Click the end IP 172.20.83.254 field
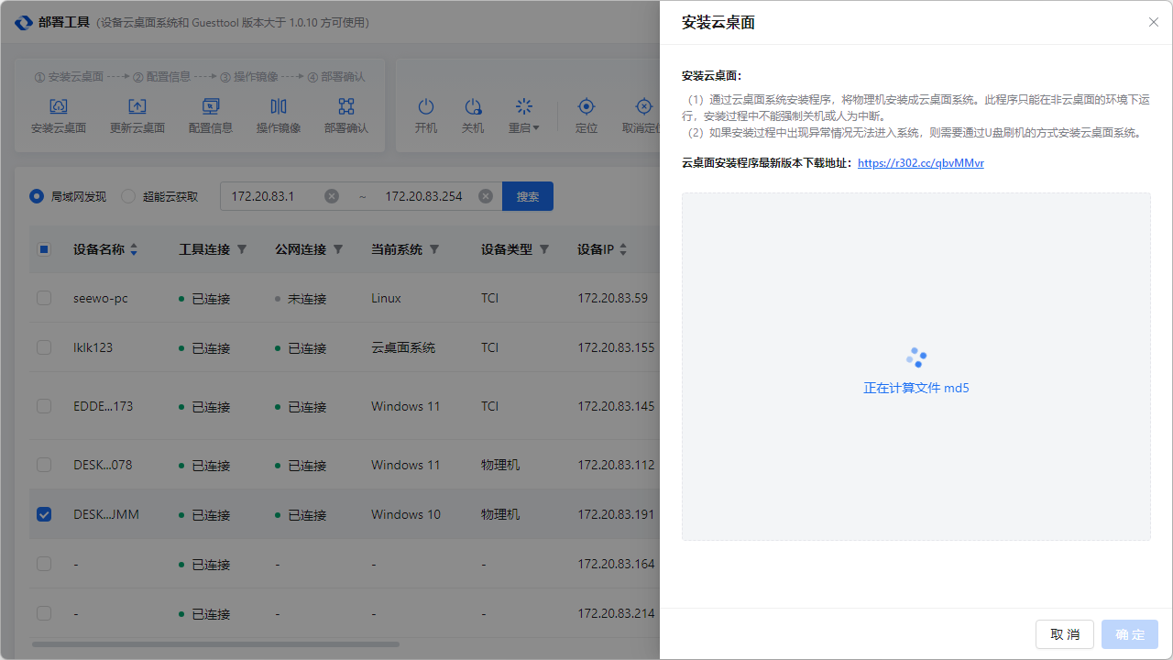 tap(423, 196)
